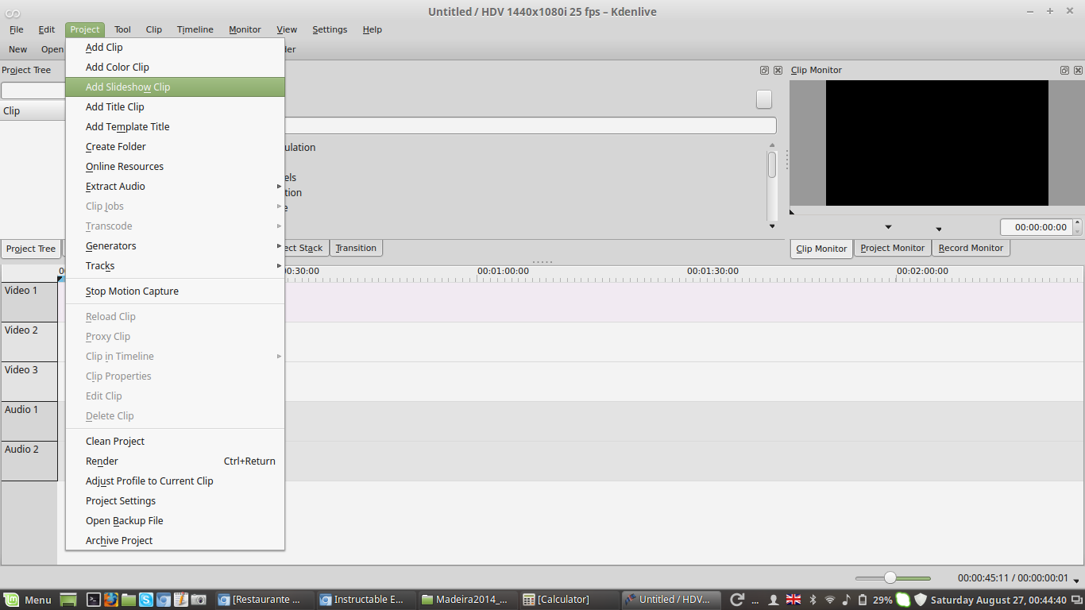This screenshot has height=610, width=1085.
Task: Open the Monitor menu in menu bar
Action: [x=245, y=29]
